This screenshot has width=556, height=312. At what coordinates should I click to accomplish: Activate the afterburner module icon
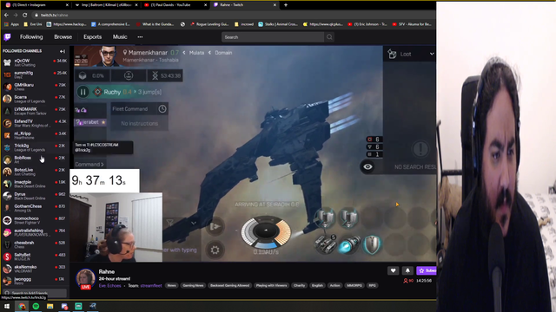tap(348, 244)
